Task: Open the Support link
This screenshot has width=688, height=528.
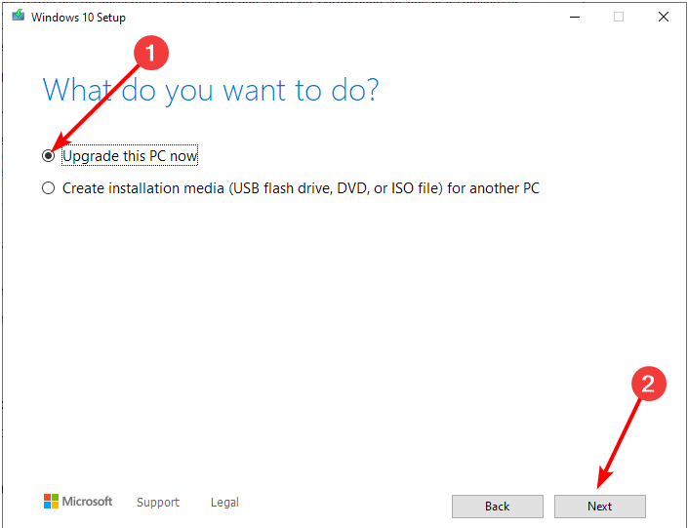Action: [x=158, y=502]
